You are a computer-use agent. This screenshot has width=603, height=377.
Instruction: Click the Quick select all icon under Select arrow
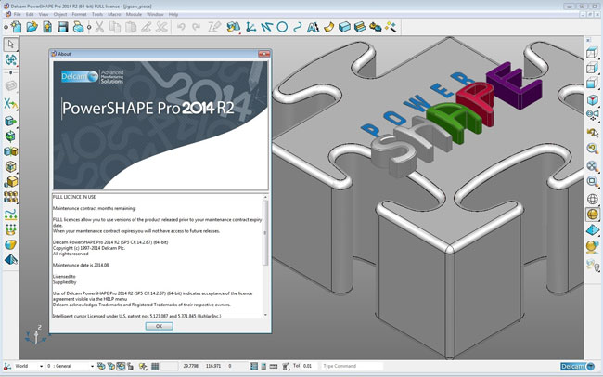click(11, 59)
